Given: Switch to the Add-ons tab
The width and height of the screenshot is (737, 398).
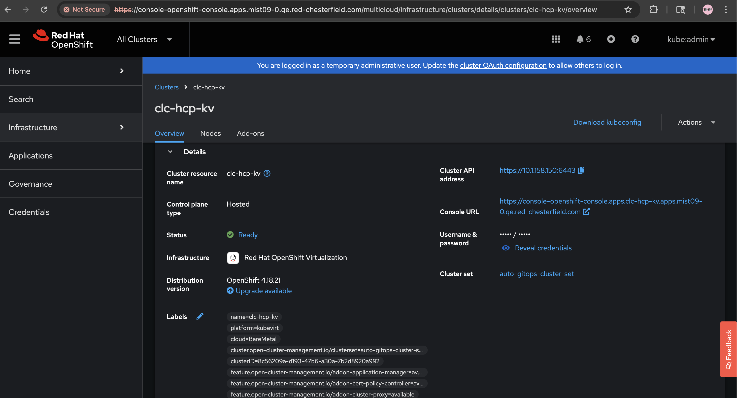Looking at the screenshot, I should click(x=250, y=133).
